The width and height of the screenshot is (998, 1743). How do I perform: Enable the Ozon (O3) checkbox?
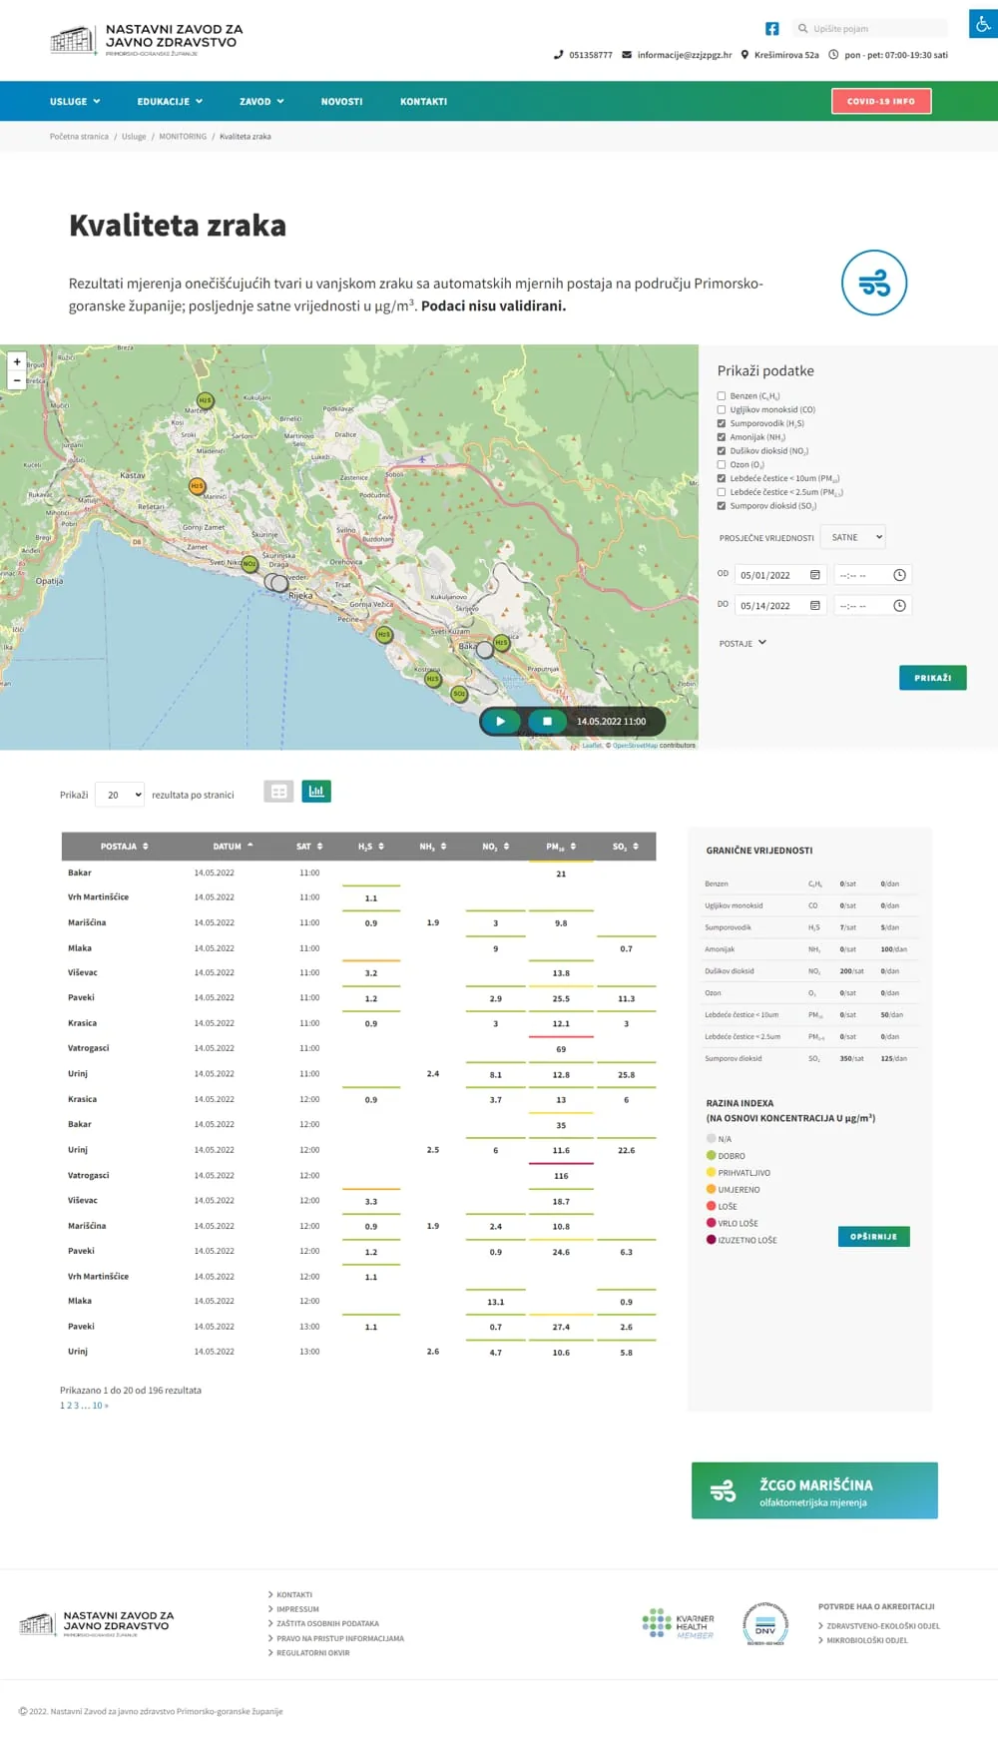coord(722,465)
